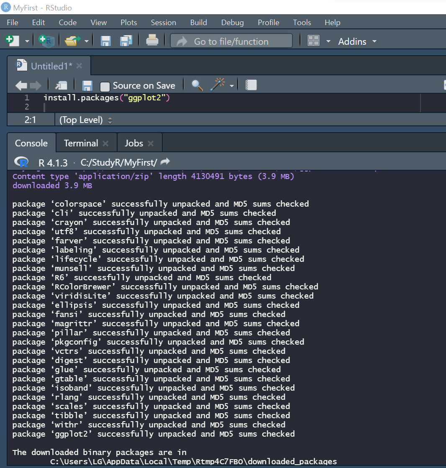Open the (Top Level) scope selector
Image resolution: width=446 pixels, height=468 pixels.
[x=86, y=120]
